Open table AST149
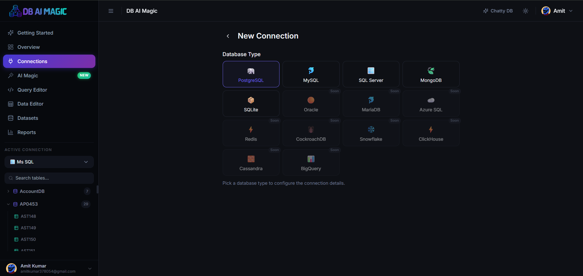Screen dimensions: 583x276 coord(28,228)
